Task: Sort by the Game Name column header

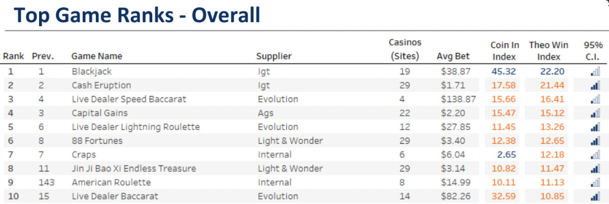Action: (x=96, y=56)
